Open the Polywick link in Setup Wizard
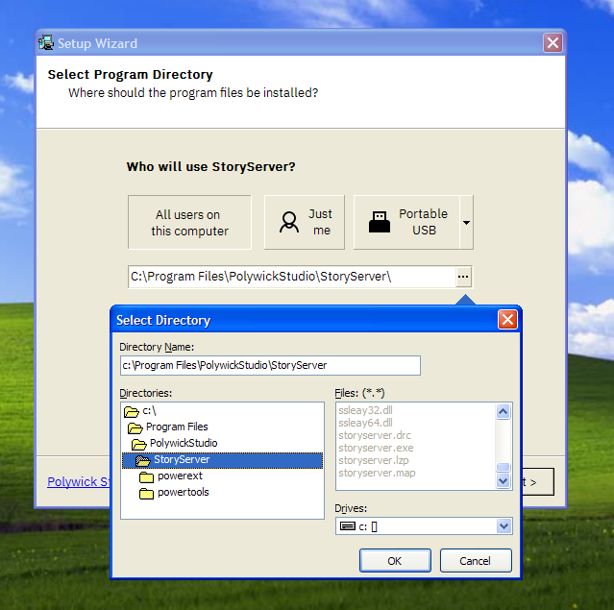Viewport: 614px width, 610px height. 79,481
